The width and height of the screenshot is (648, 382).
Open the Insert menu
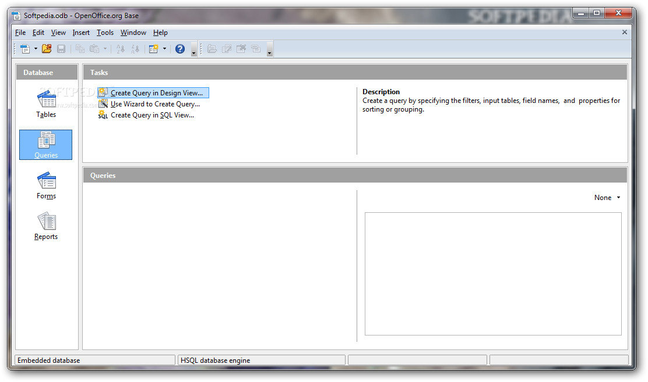tap(81, 33)
